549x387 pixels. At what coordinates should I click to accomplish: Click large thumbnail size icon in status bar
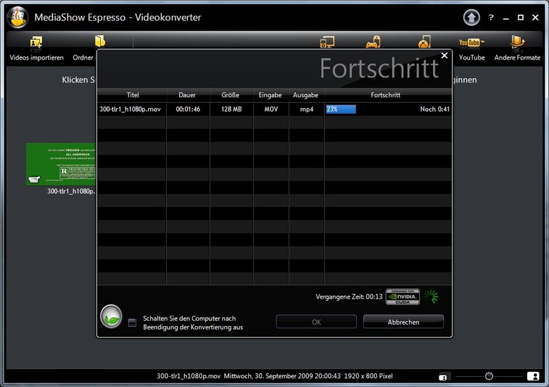tap(533, 376)
